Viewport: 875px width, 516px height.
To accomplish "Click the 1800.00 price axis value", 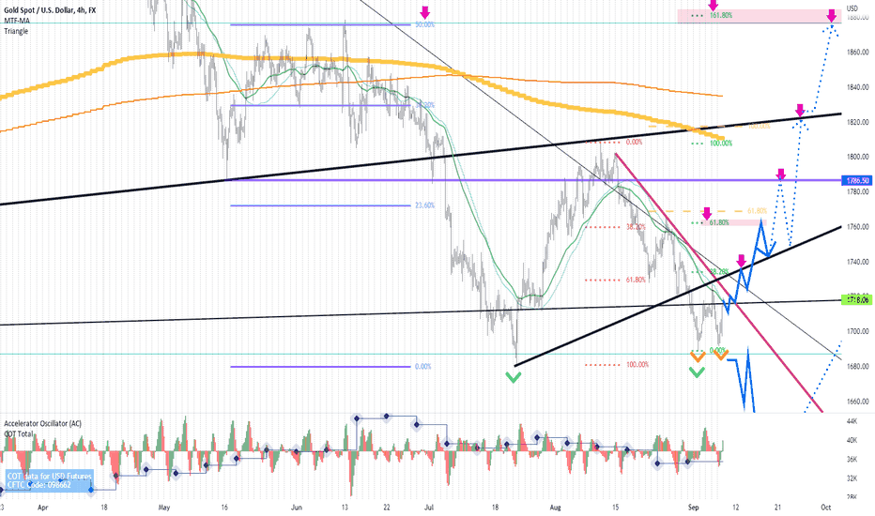I will 857,157.
